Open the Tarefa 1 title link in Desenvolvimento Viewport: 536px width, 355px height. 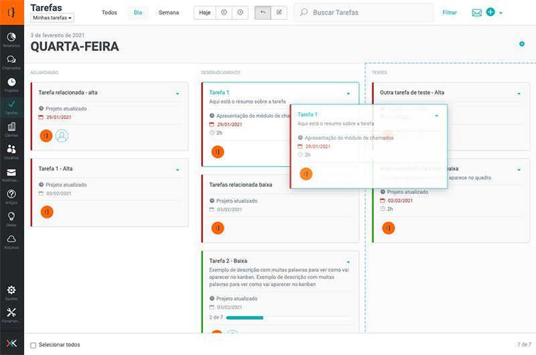click(x=219, y=92)
